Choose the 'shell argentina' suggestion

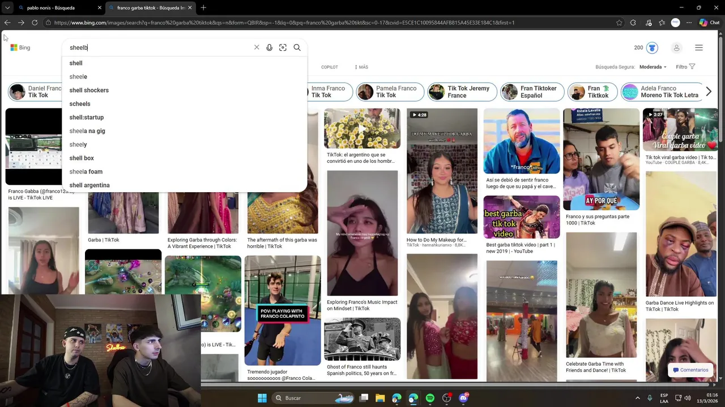point(184,185)
